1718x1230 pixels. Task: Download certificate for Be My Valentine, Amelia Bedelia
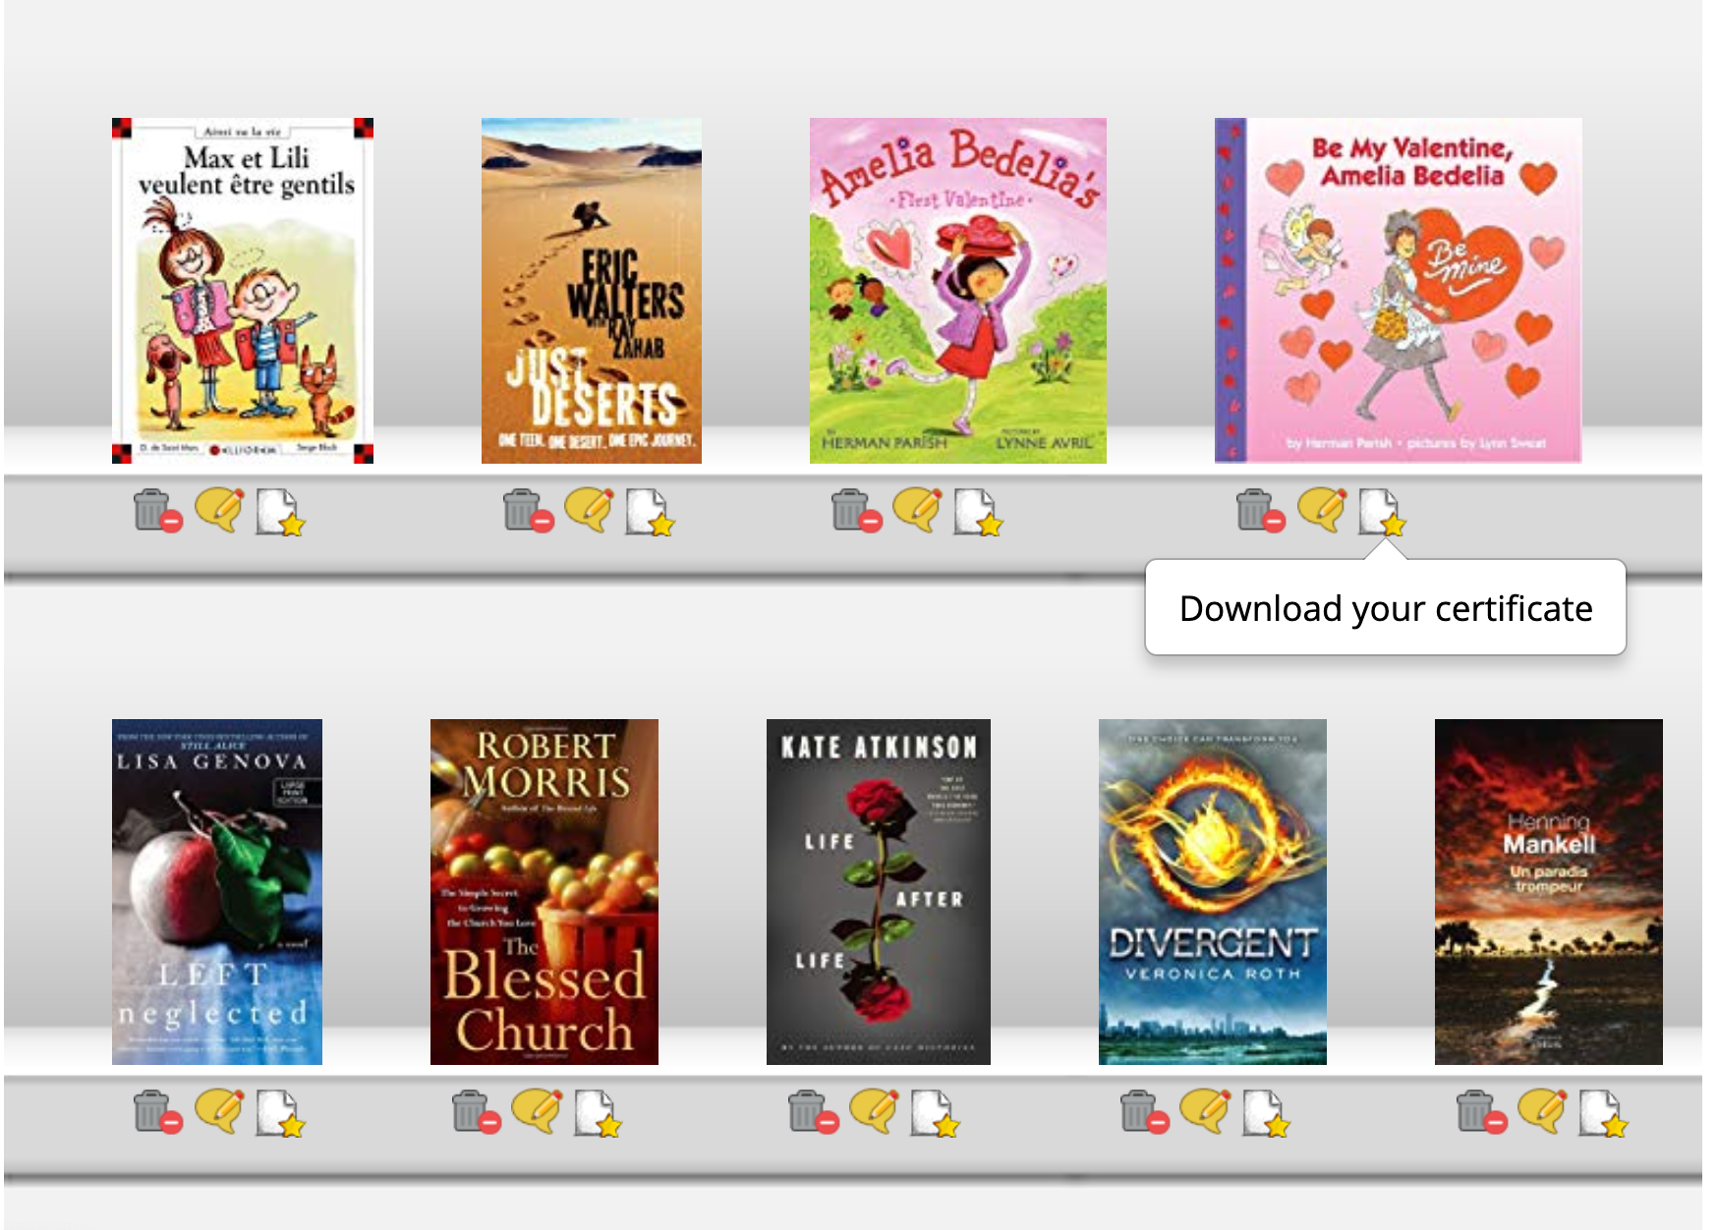pos(1384,512)
